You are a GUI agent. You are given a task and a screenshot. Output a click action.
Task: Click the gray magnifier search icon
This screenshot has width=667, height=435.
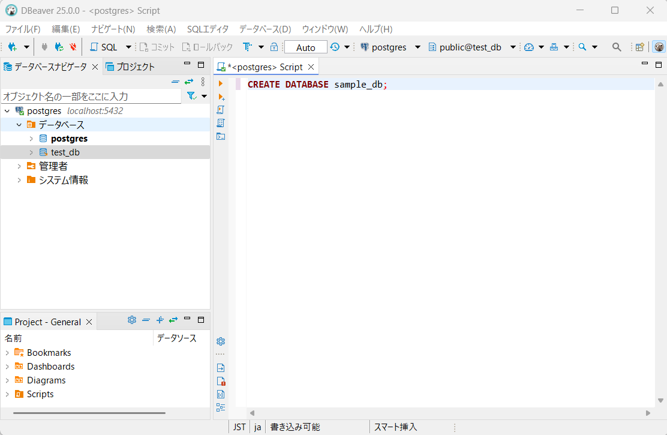pos(616,47)
